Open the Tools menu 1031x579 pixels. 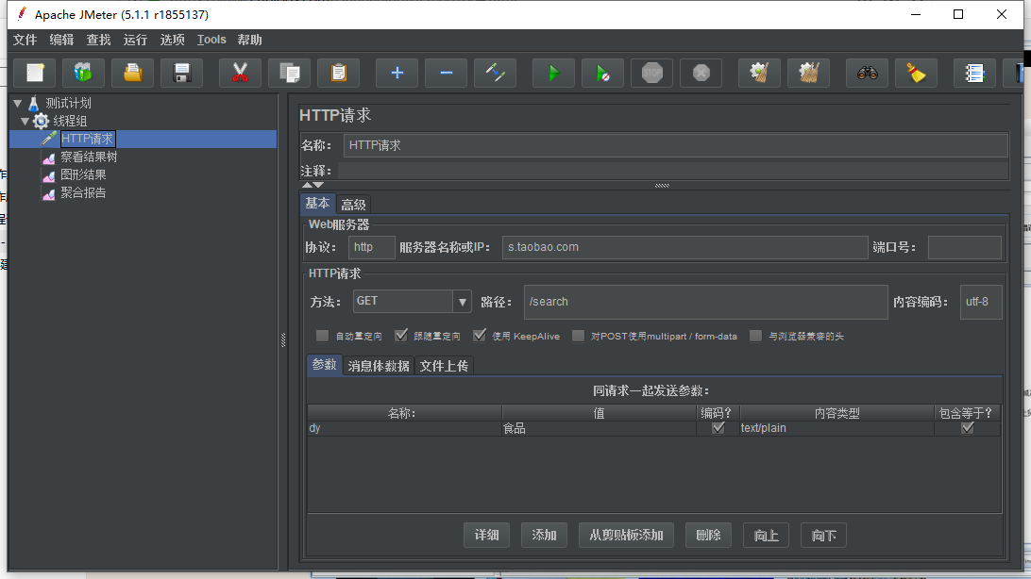click(211, 40)
